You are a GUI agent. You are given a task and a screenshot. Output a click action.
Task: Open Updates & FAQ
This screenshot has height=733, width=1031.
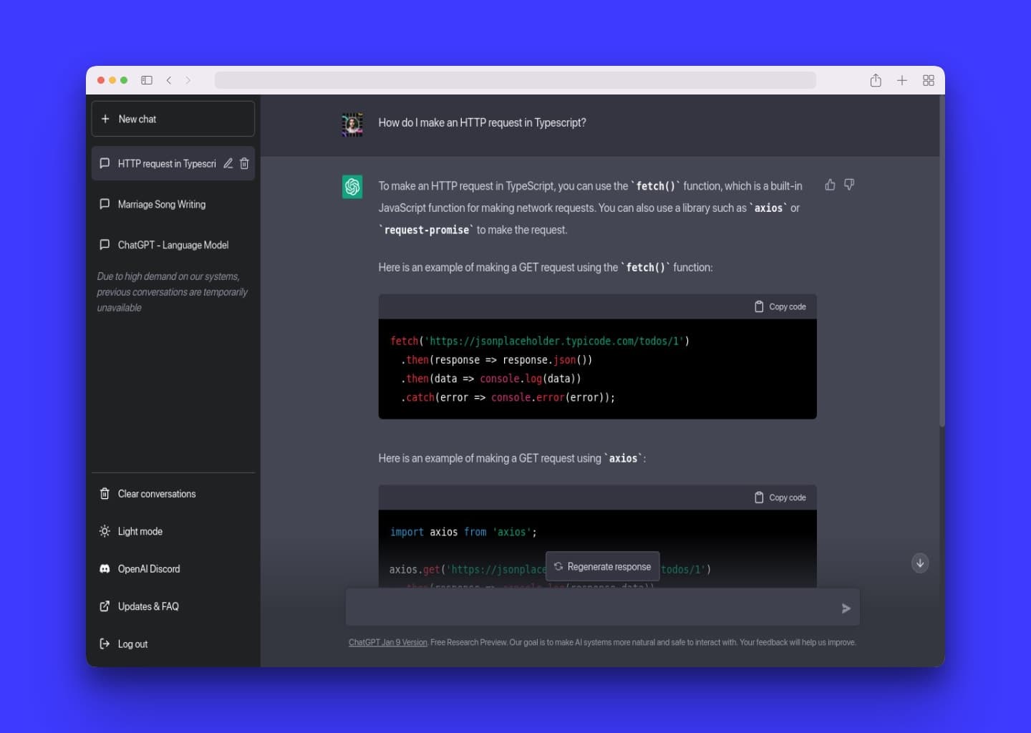[x=173, y=606]
